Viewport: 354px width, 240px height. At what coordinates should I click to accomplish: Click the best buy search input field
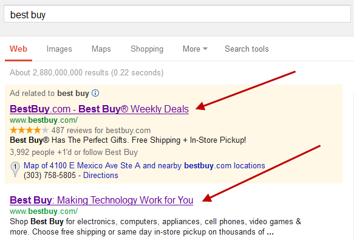[x=177, y=14]
